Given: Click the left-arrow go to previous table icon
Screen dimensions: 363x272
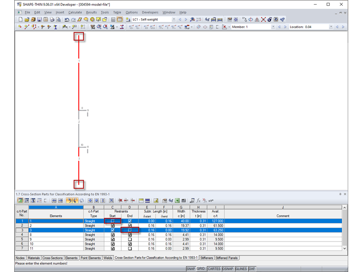Looking at the screenshot, I should [x=54, y=200].
